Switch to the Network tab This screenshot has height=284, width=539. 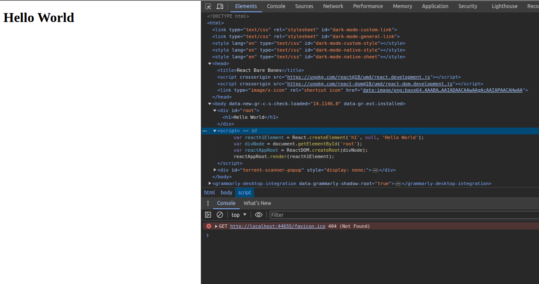pos(333,6)
